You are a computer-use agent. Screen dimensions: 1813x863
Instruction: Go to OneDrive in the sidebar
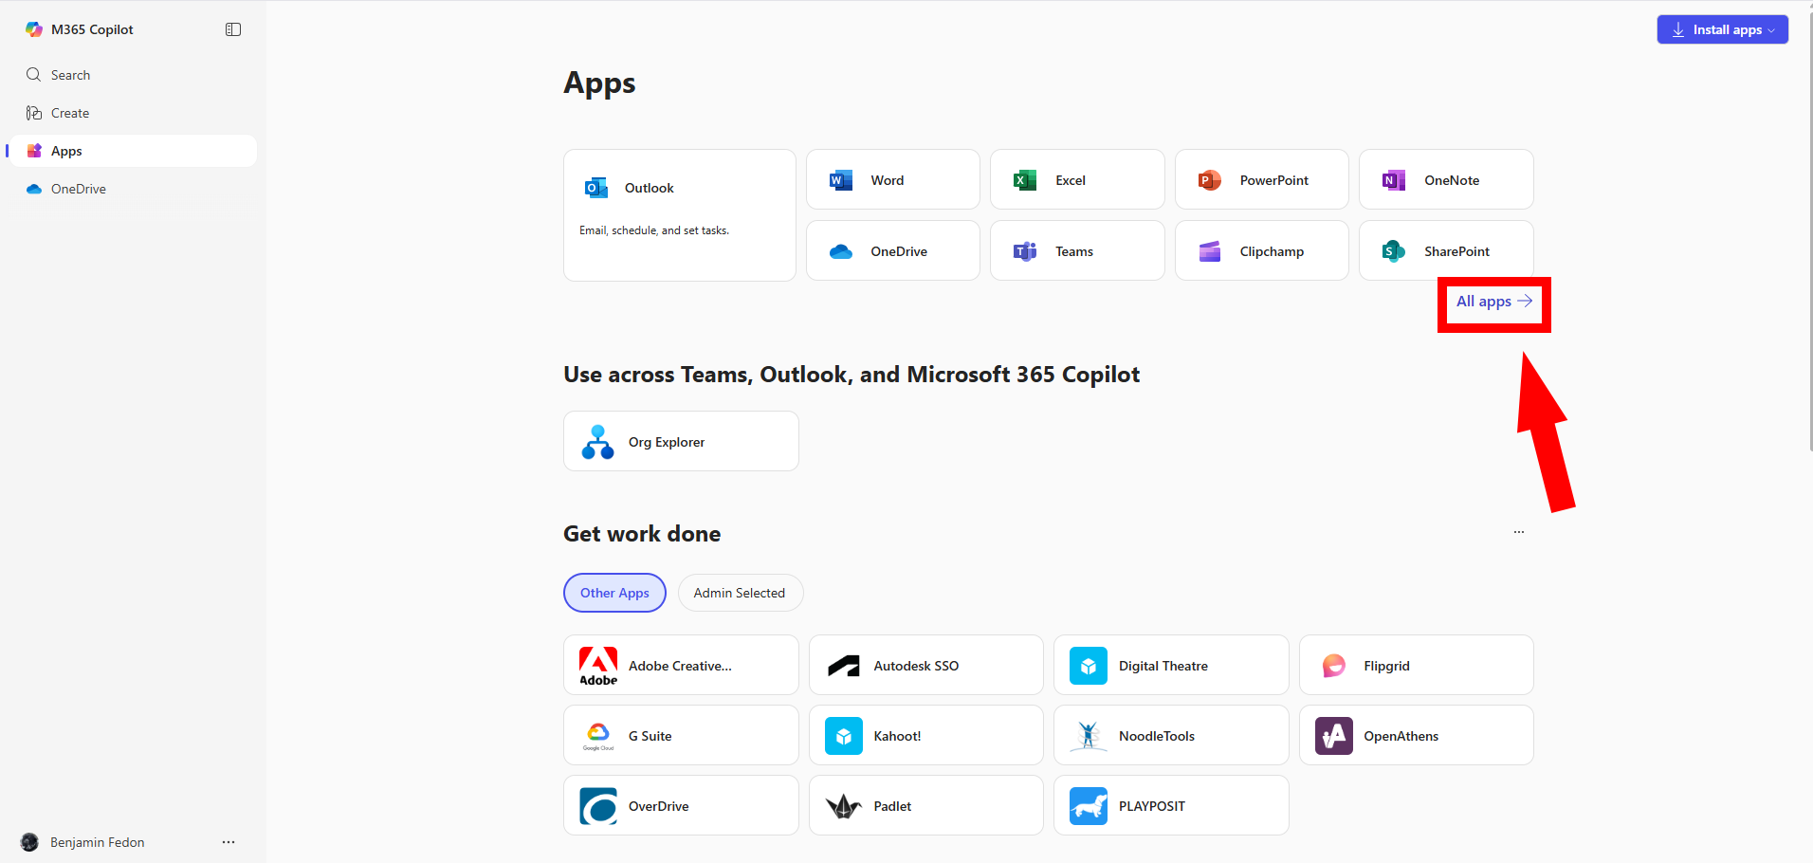(133, 189)
